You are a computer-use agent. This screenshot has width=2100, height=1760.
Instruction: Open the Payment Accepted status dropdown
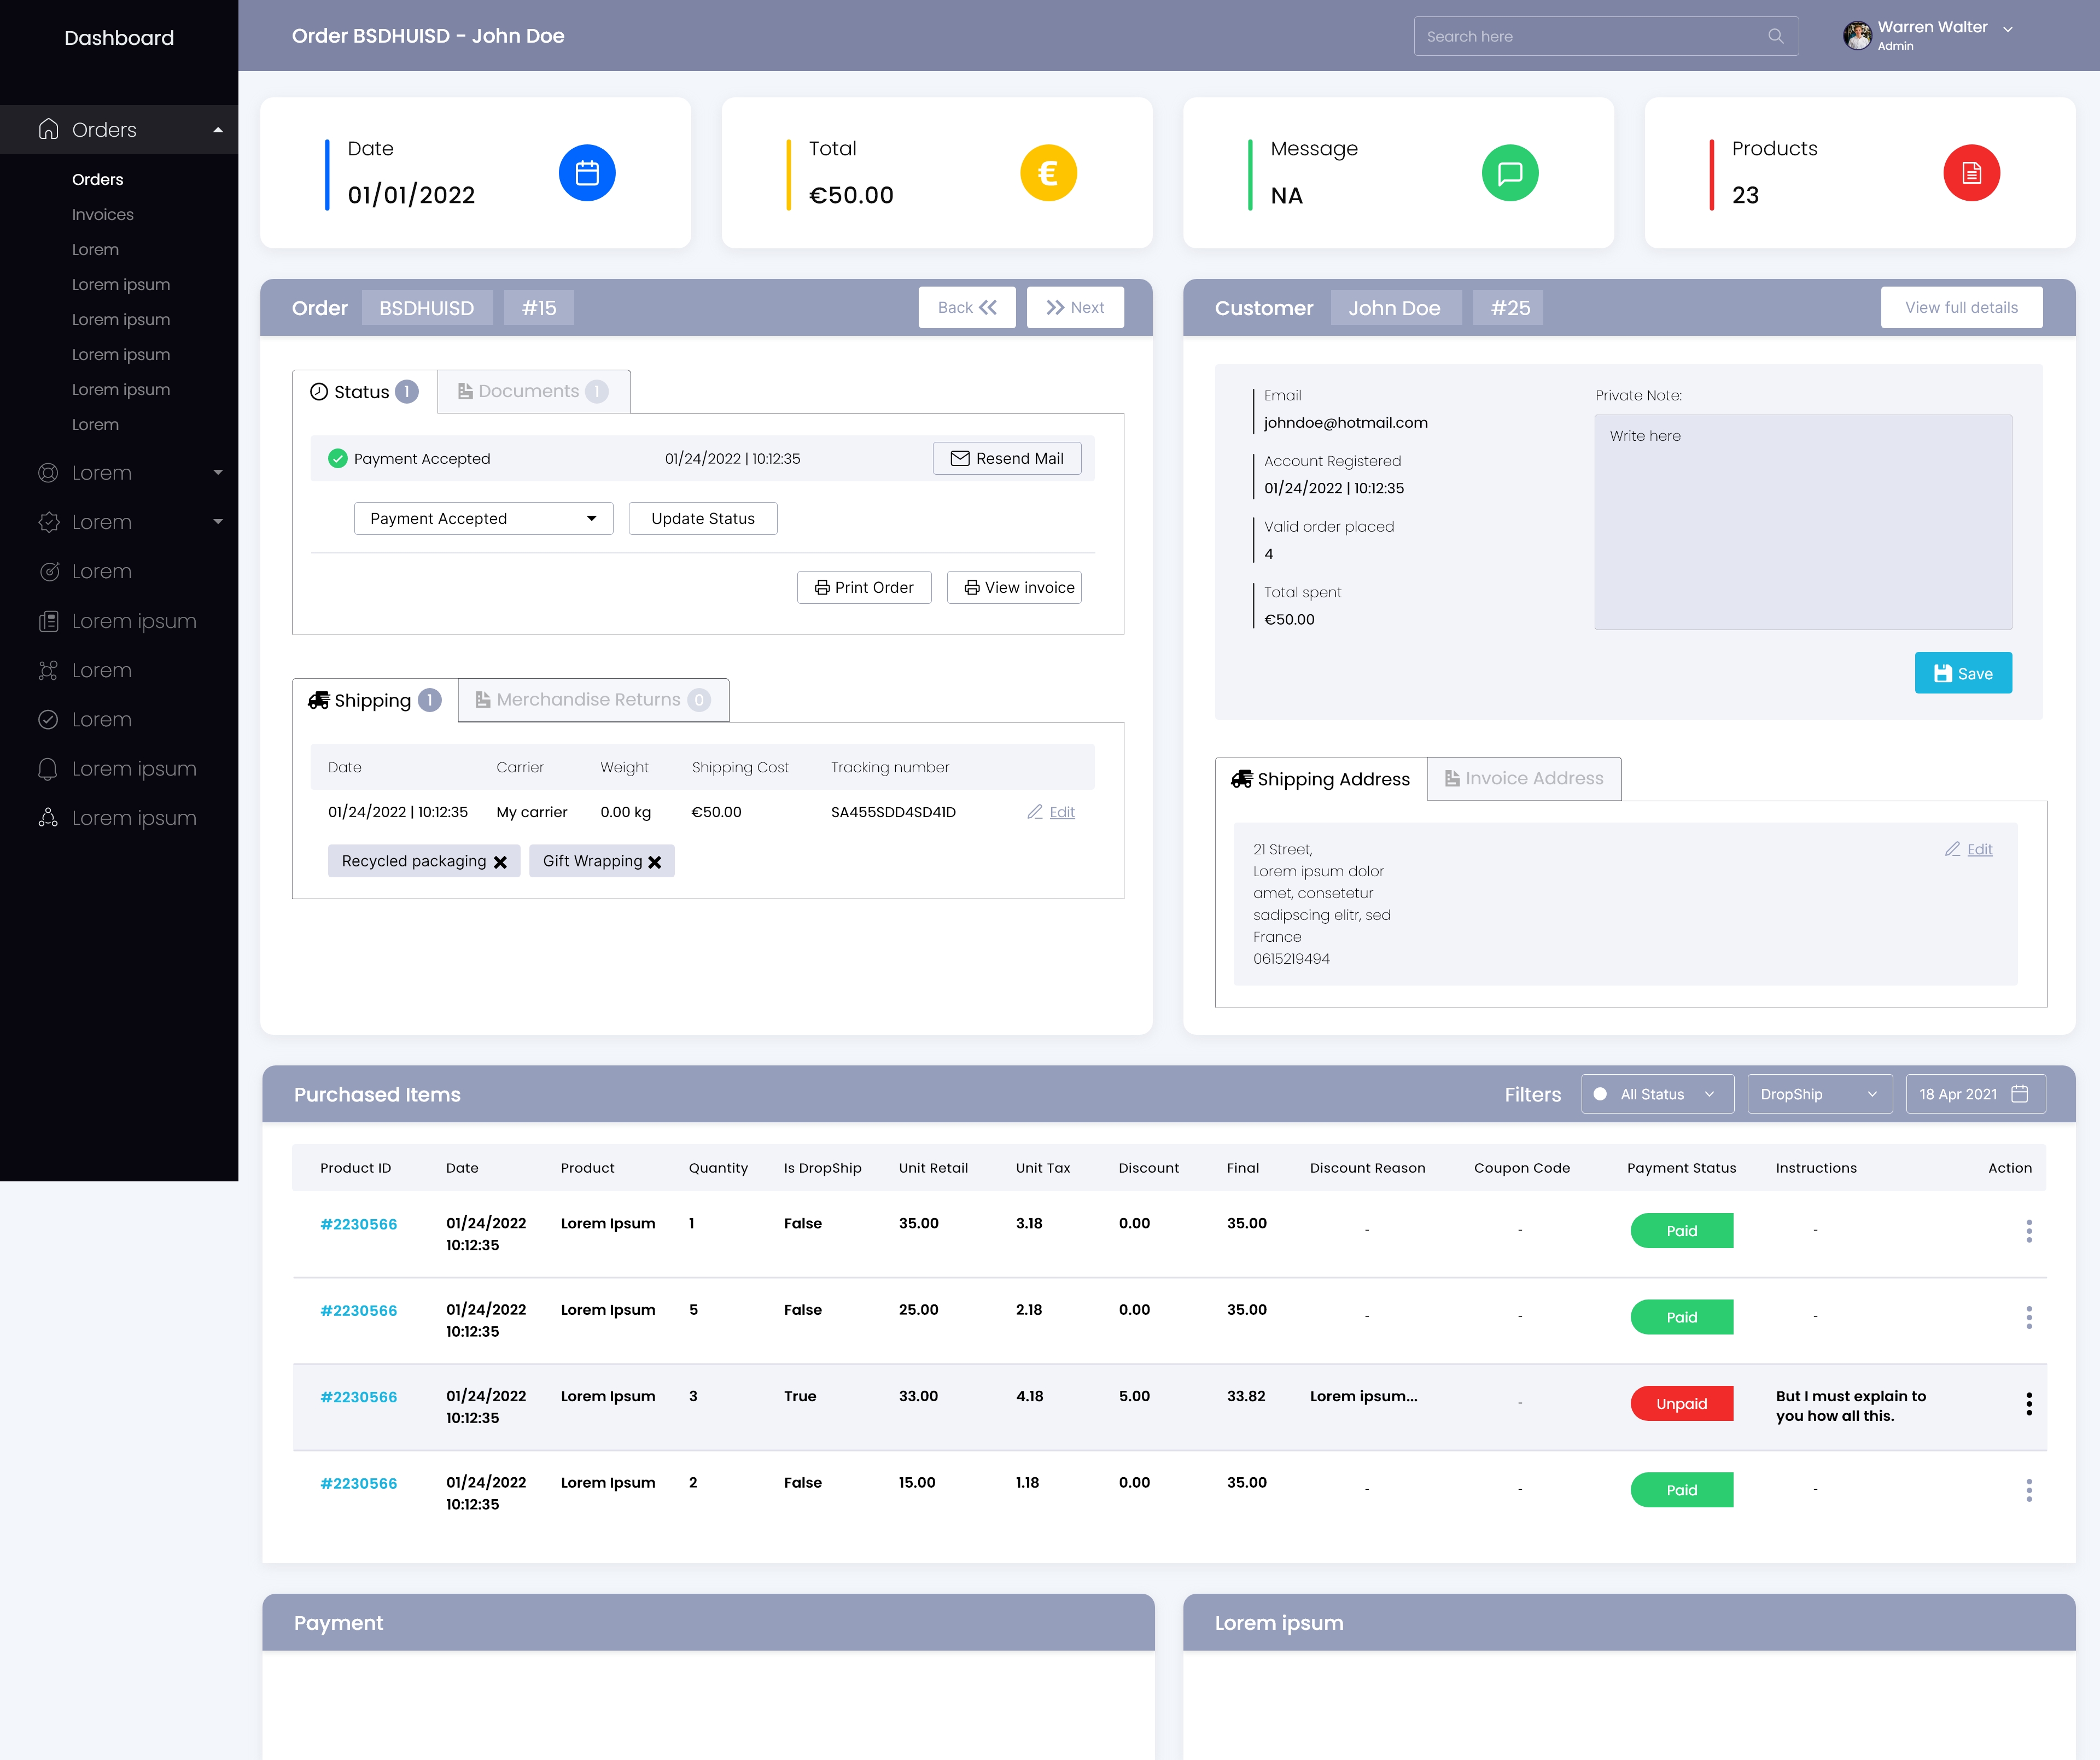[x=483, y=518]
